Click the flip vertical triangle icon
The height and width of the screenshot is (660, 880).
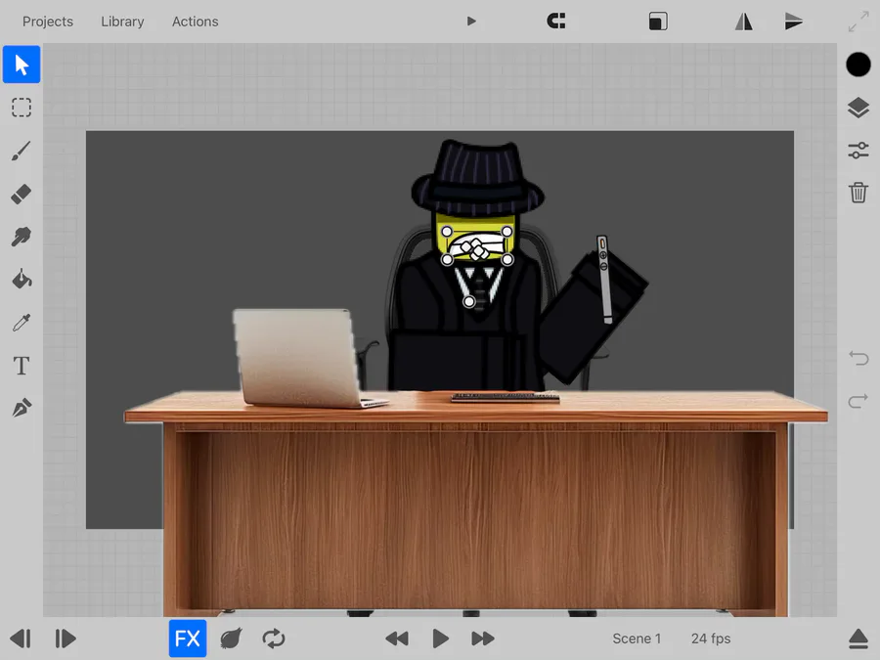pyautogui.click(x=794, y=22)
